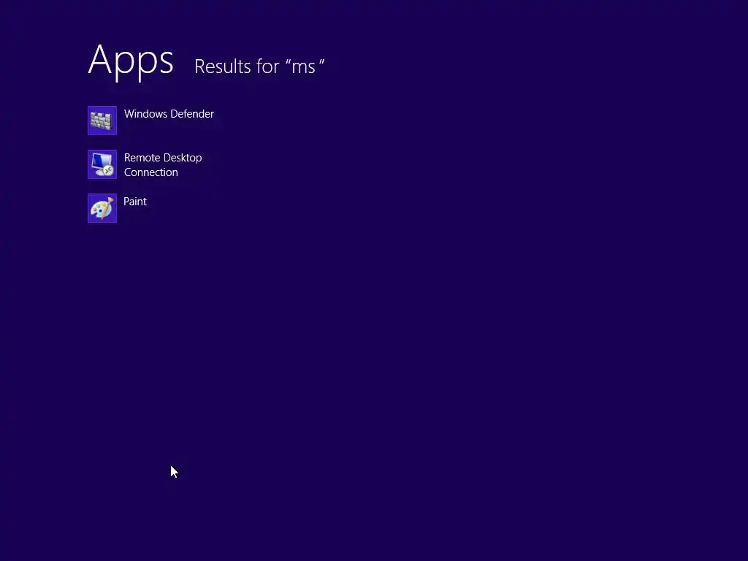Click the "Remote Desktop Connection" label
The image size is (748, 561).
click(x=163, y=165)
